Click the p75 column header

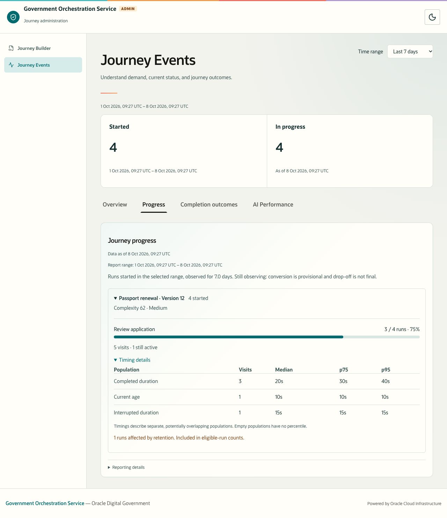pyautogui.click(x=344, y=370)
